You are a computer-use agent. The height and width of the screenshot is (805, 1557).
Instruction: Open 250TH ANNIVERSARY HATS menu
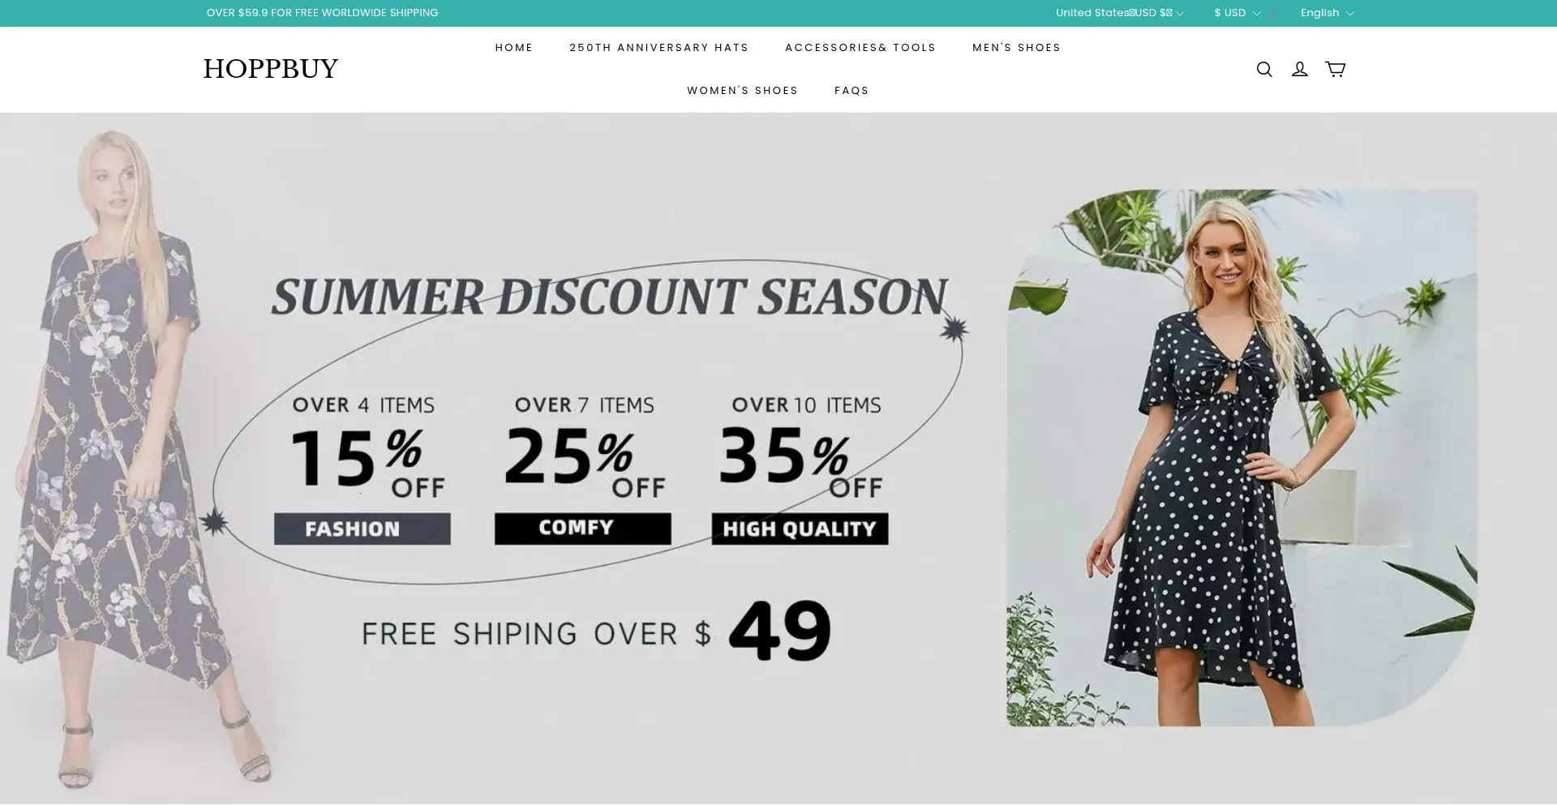coord(658,48)
